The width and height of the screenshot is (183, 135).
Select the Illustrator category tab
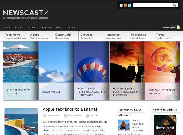click(x=116, y=36)
